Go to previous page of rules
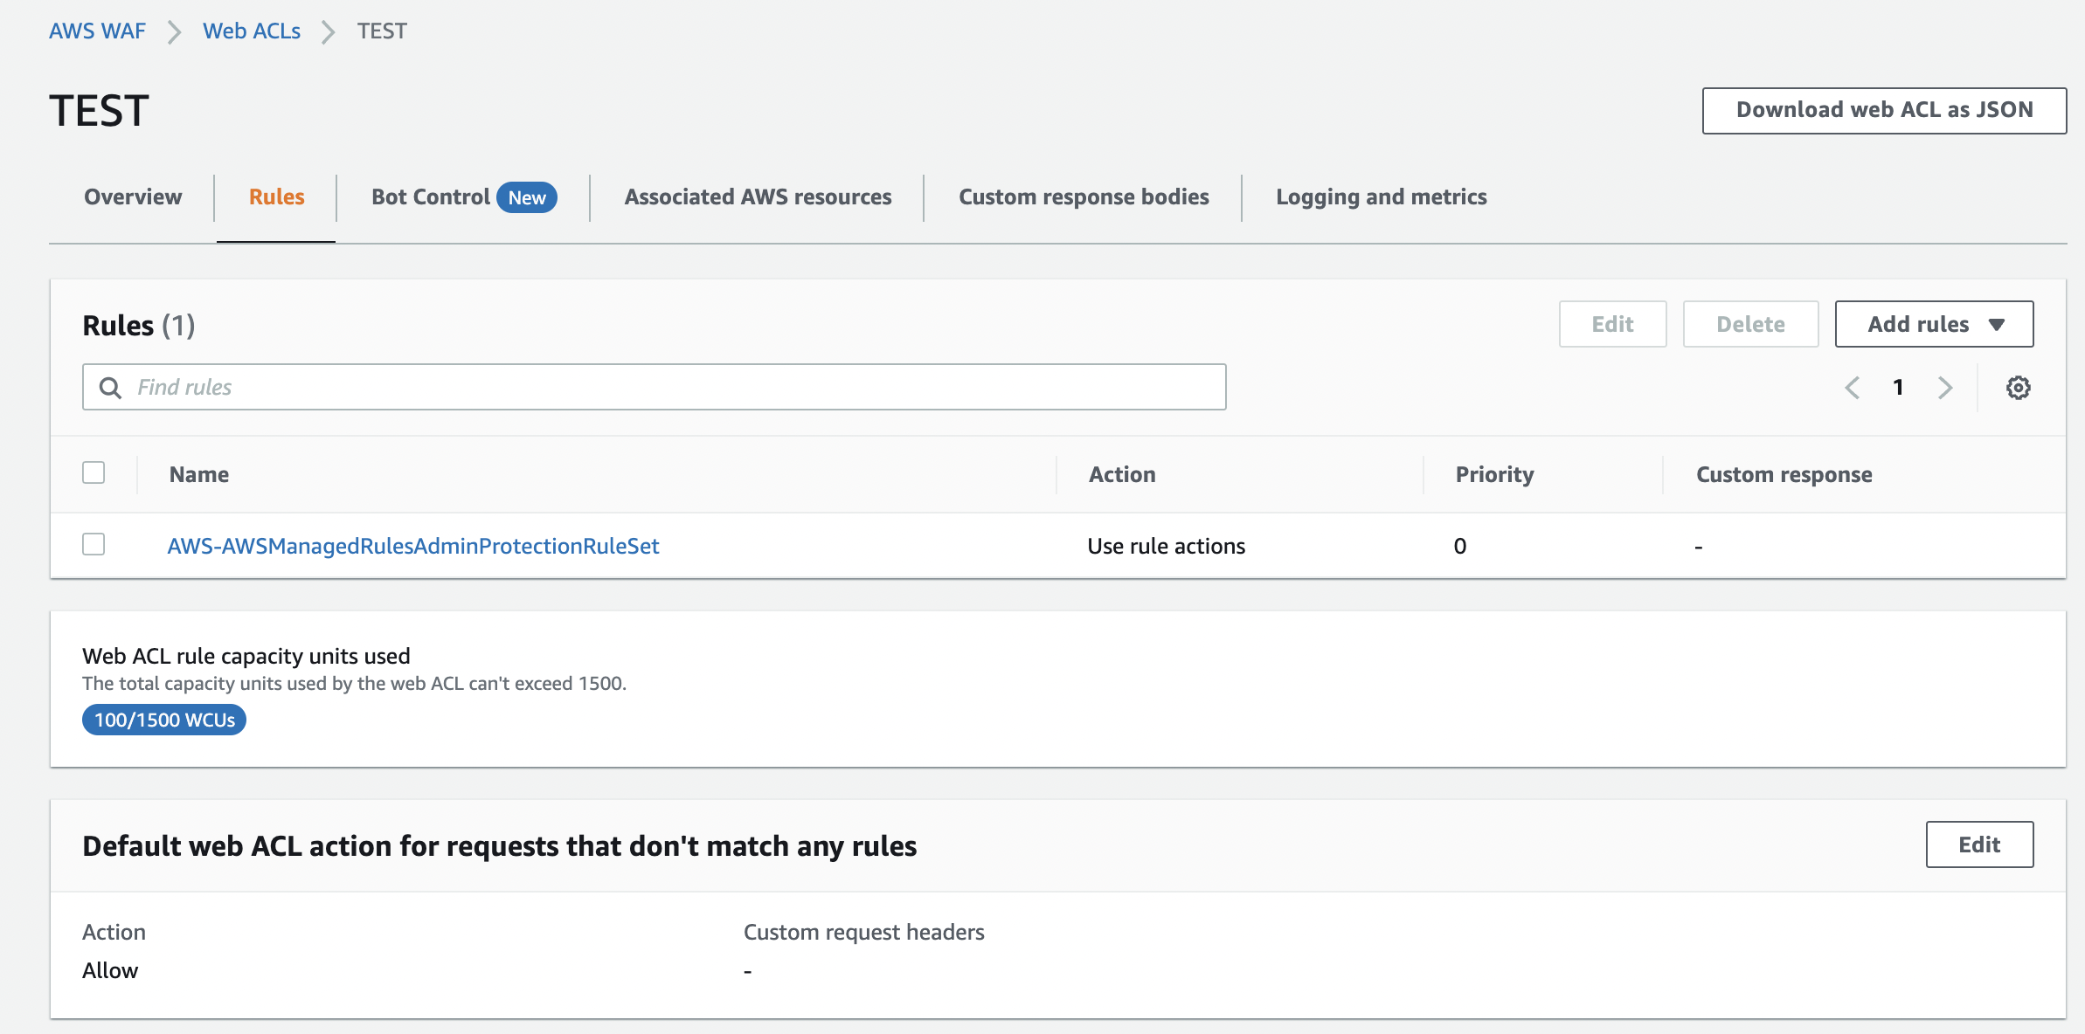2085x1034 pixels. (1852, 387)
